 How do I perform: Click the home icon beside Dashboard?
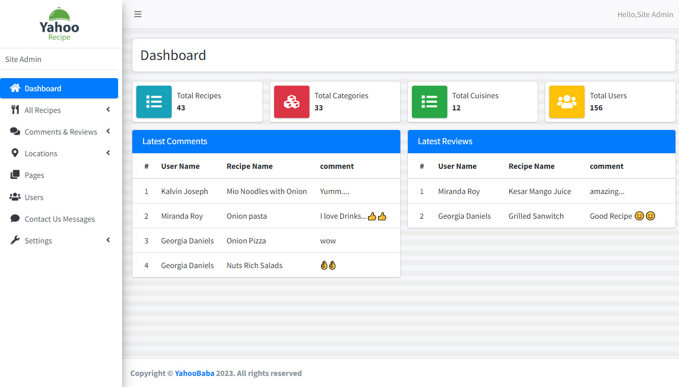tap(15, 88)
